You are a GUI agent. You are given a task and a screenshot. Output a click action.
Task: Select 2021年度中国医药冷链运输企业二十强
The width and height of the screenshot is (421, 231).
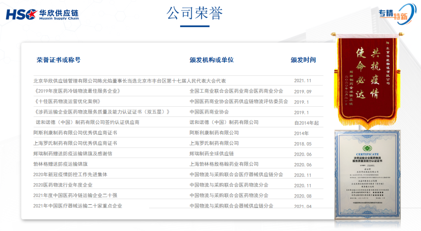[x=75, y=196]
